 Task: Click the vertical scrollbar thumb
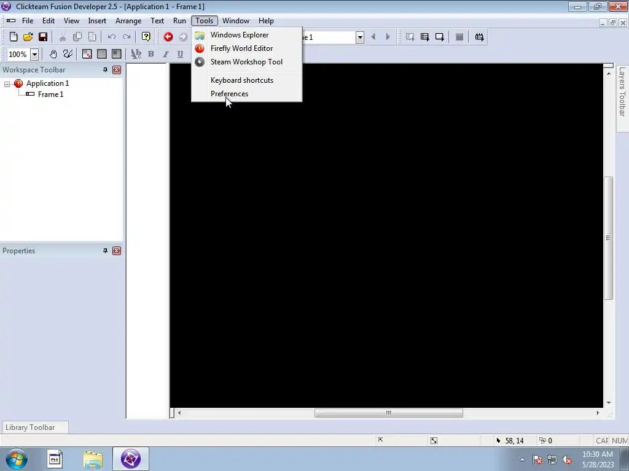tap(609, 238)
